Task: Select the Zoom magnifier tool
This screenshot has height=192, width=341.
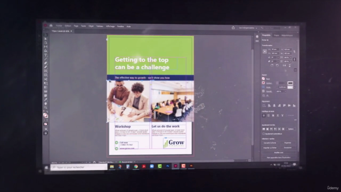Action: (46, 107)
